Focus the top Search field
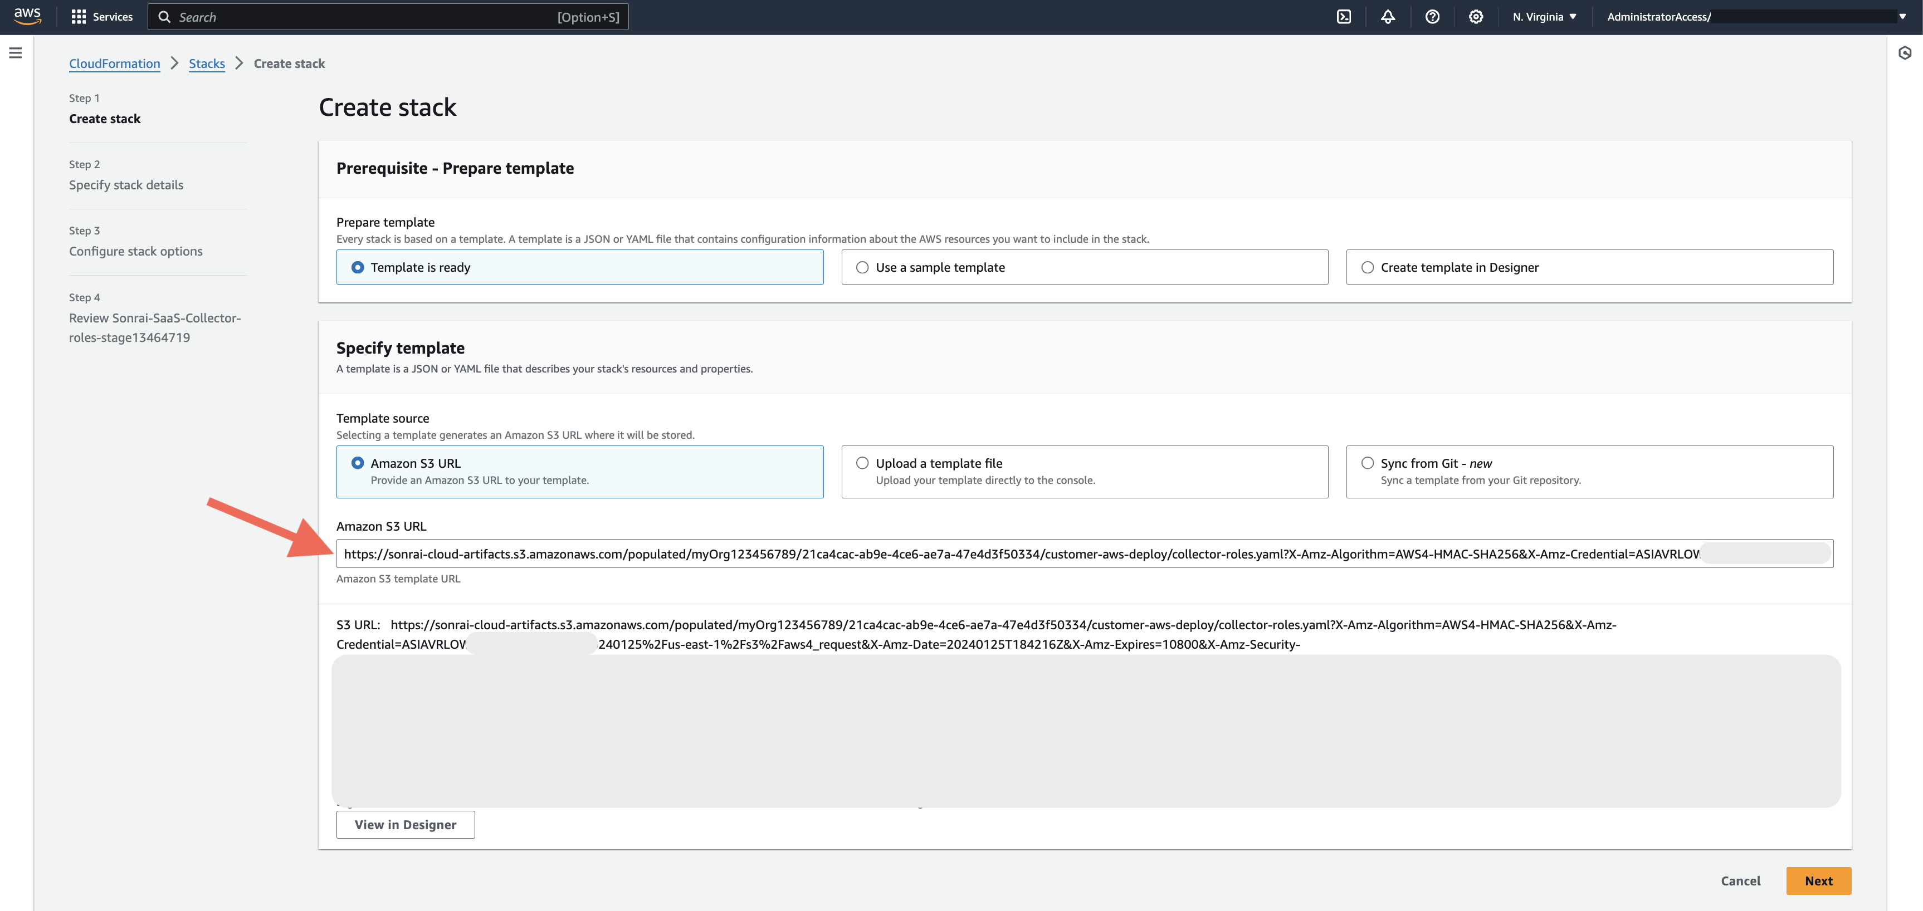 point(387,16)
